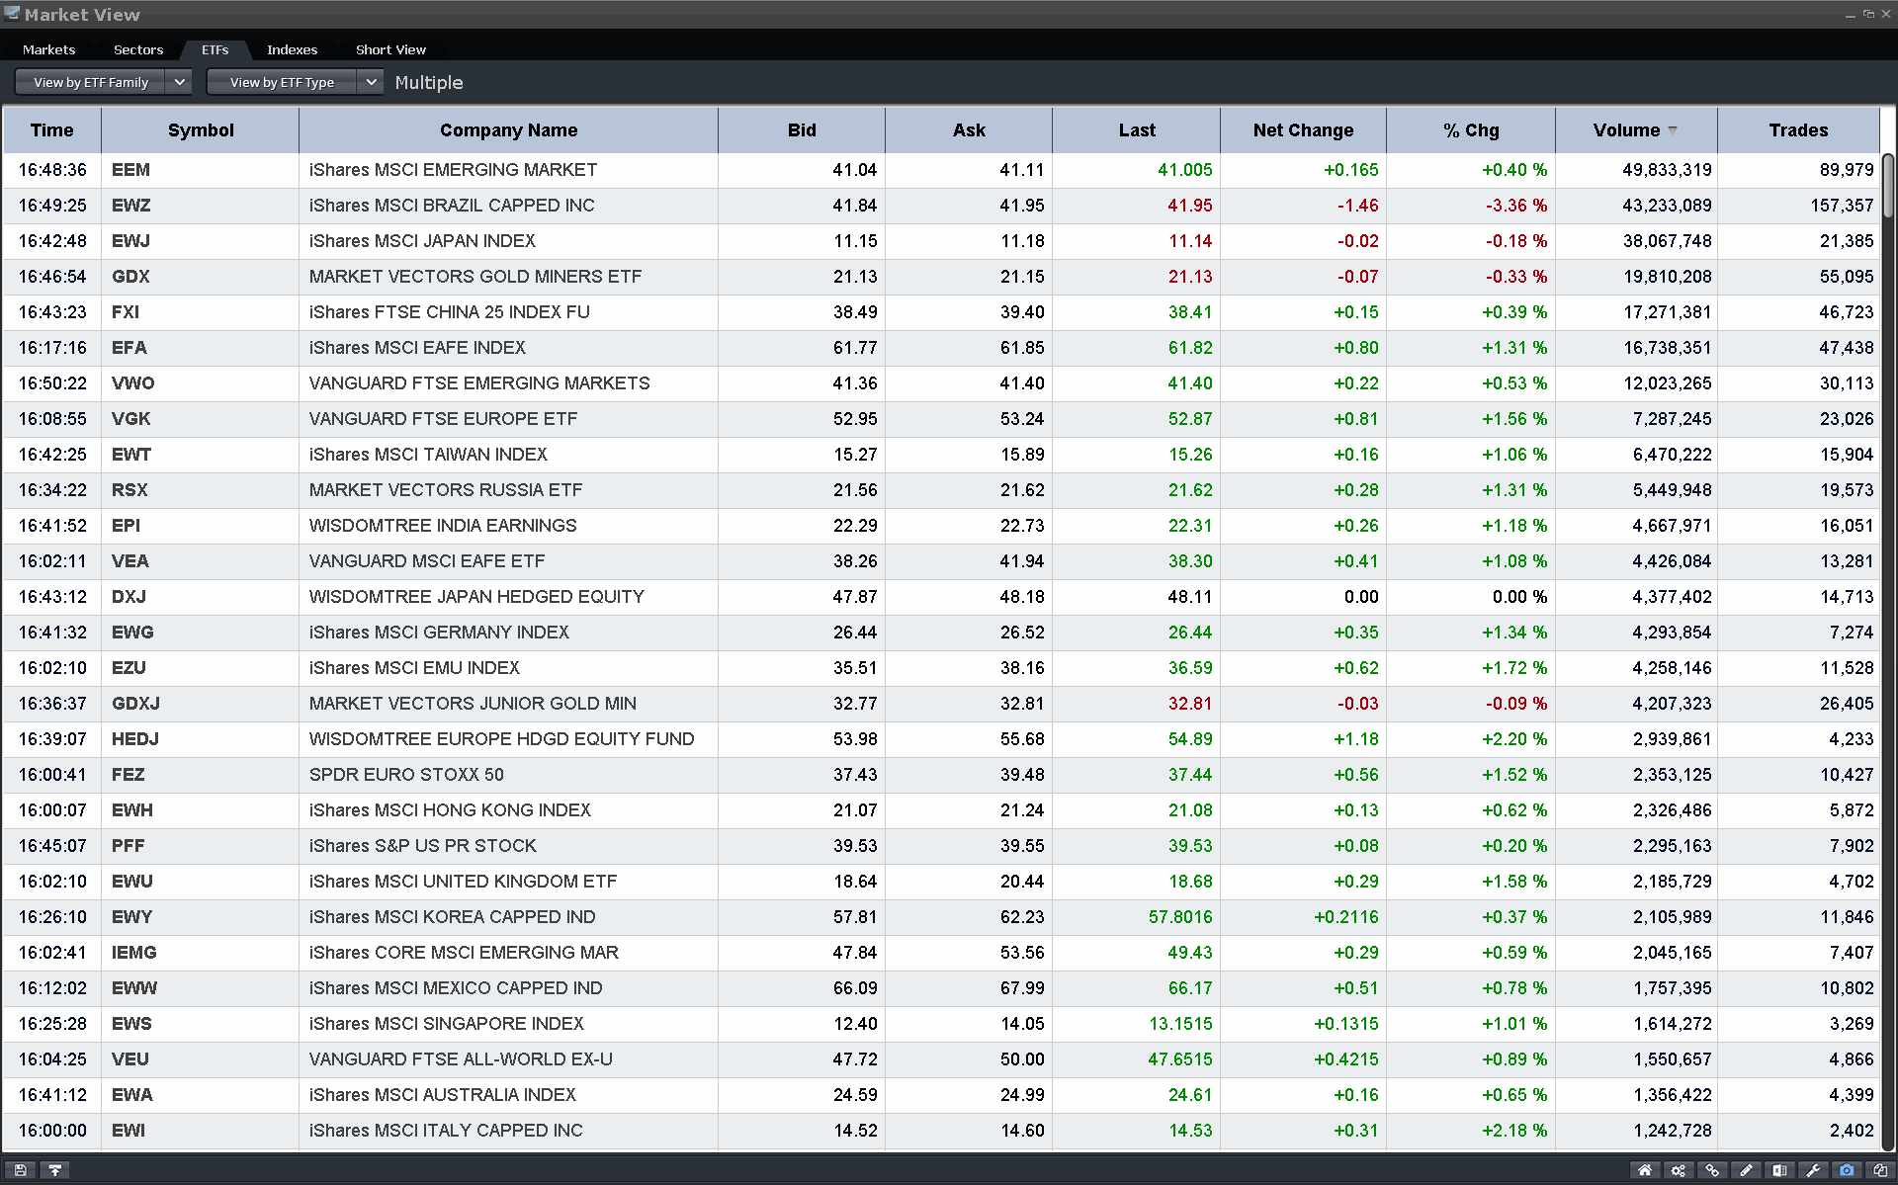Open the wrench tools icon
Viewport: 1898px width, 1185px height.
(1813, 1170)
